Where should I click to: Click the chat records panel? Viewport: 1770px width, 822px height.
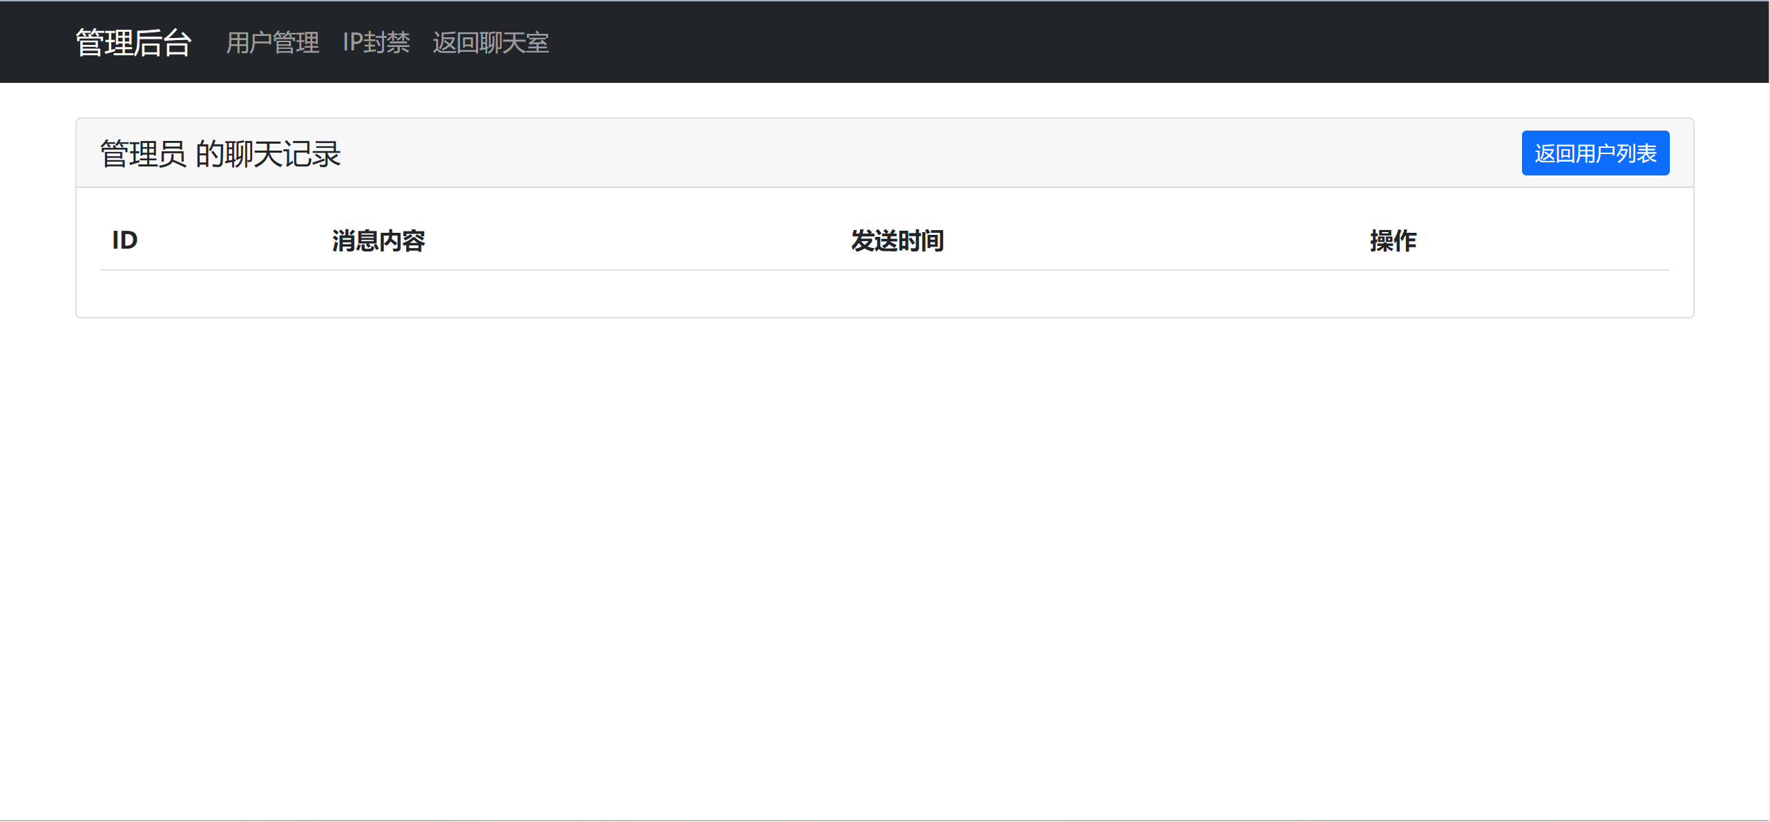coord(884,218)
